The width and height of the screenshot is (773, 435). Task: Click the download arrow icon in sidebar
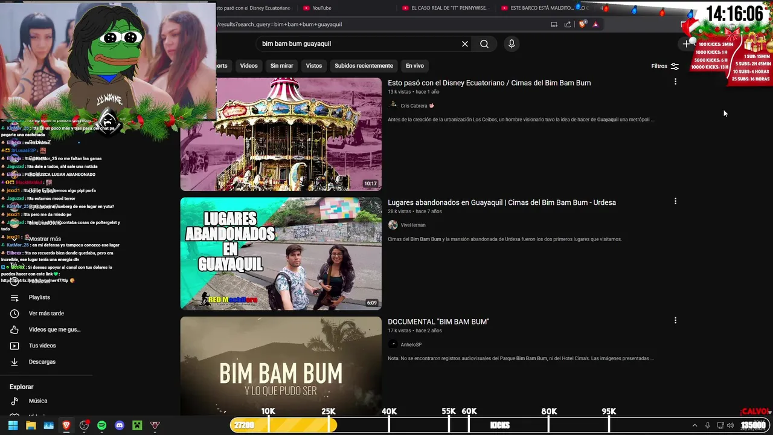(x=14, y=361)
